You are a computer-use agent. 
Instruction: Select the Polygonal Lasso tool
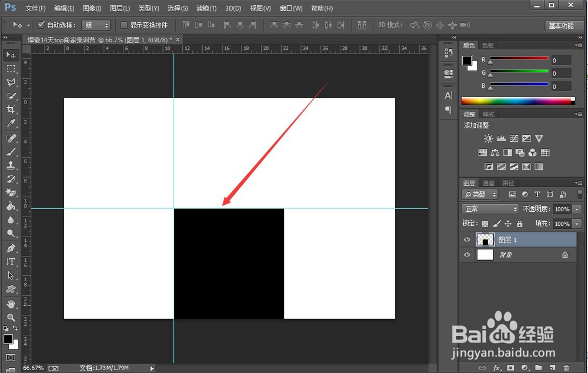[11, 82]
